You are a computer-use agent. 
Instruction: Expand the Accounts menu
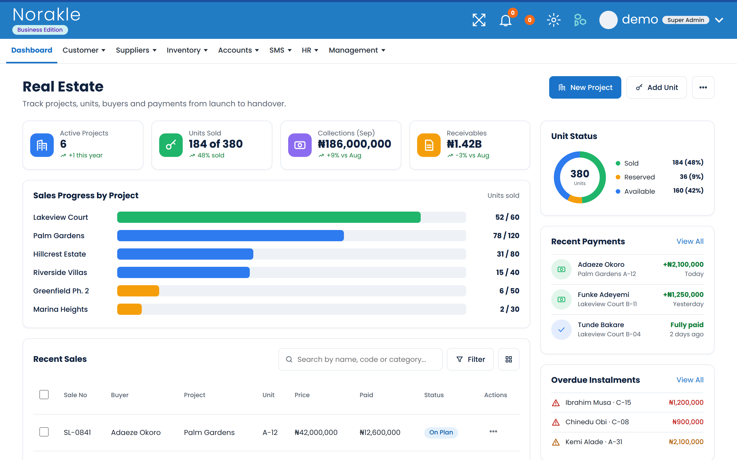click(239, 50)
